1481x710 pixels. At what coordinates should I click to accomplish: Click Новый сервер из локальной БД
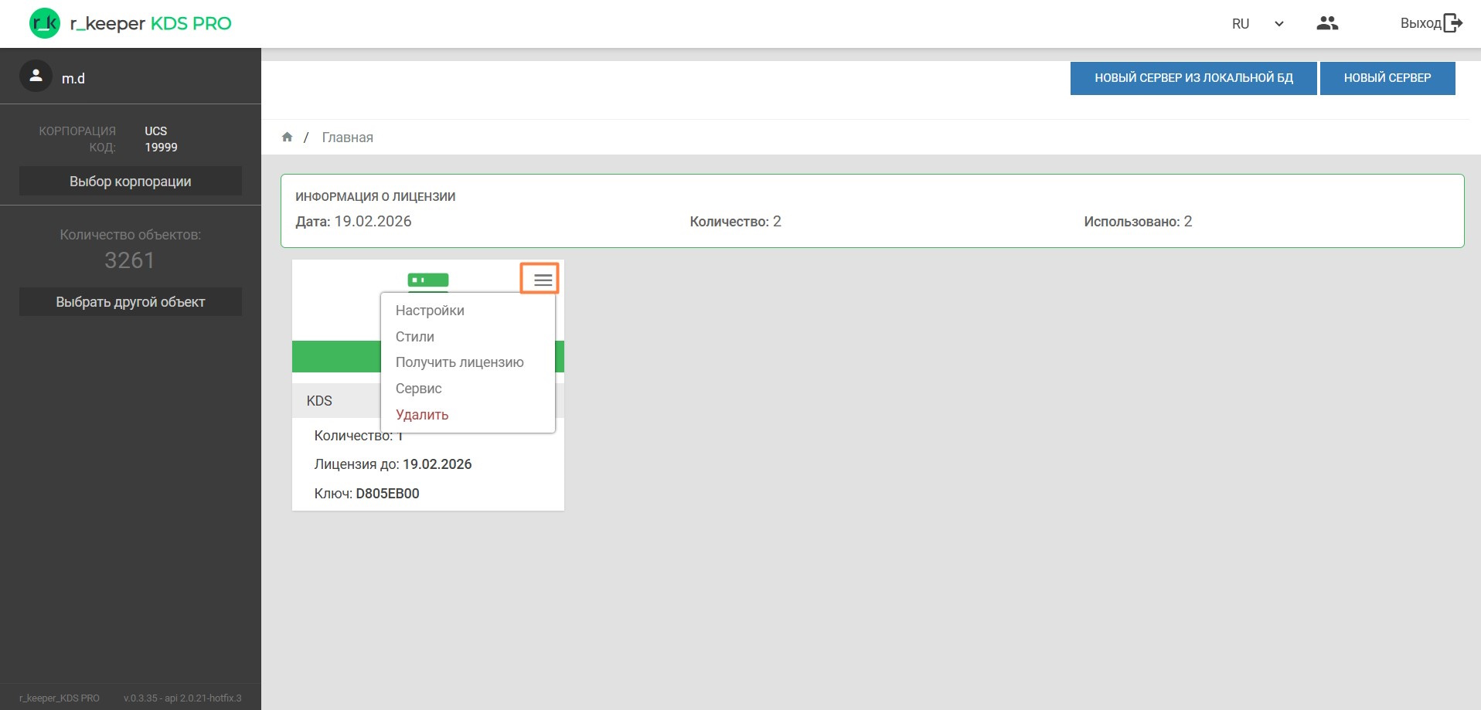(x=1193, y=78)
